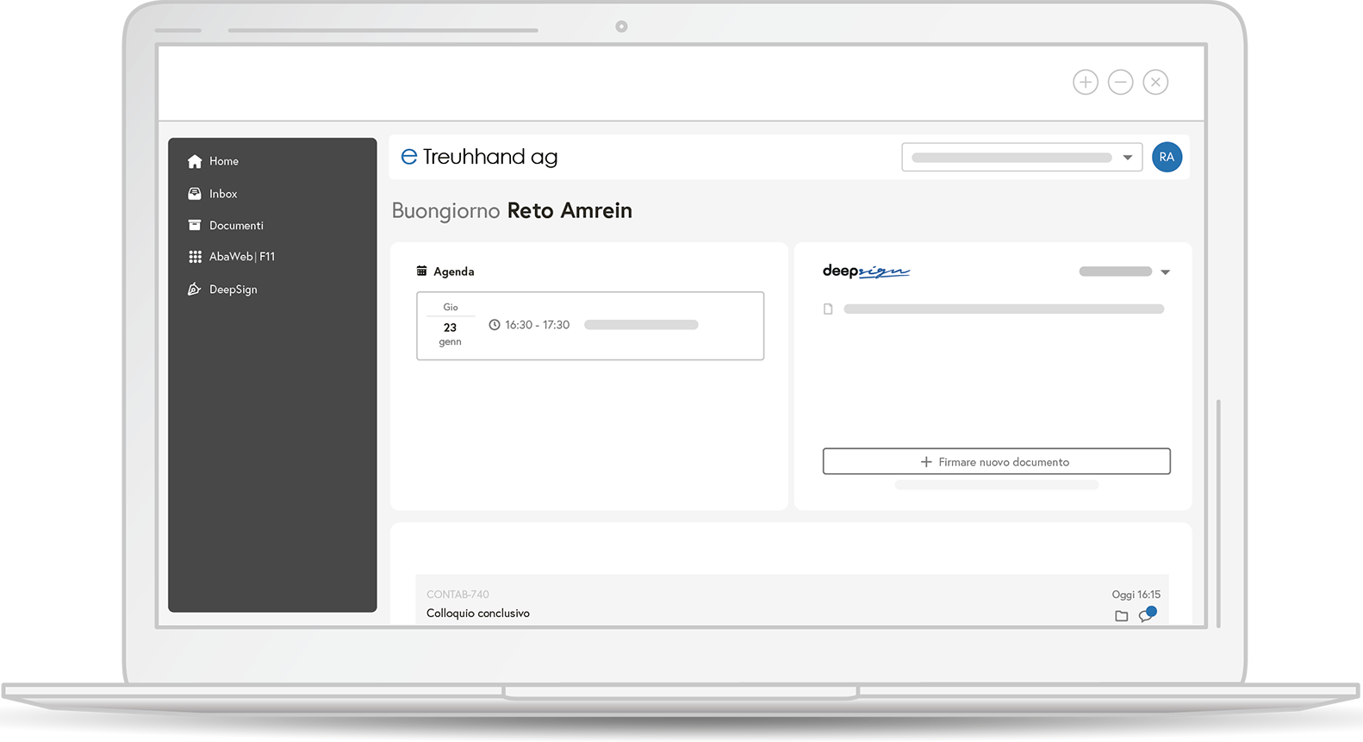Click Firmare nuovo documento button
The image size is (1363, 742).
pyautogui.click(x=997, y=461)
